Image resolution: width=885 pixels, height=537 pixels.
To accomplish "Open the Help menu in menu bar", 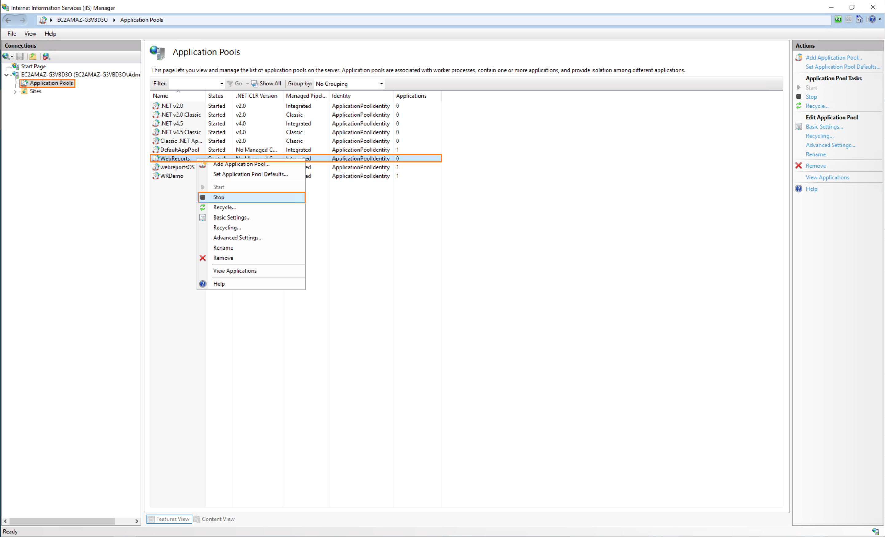I will tap(50, 34).
